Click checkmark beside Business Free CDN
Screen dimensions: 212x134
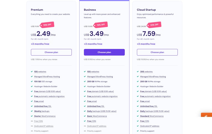coord(85,121)
